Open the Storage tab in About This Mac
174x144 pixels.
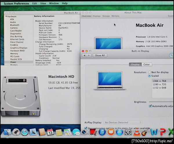click(x=106, y=16)
